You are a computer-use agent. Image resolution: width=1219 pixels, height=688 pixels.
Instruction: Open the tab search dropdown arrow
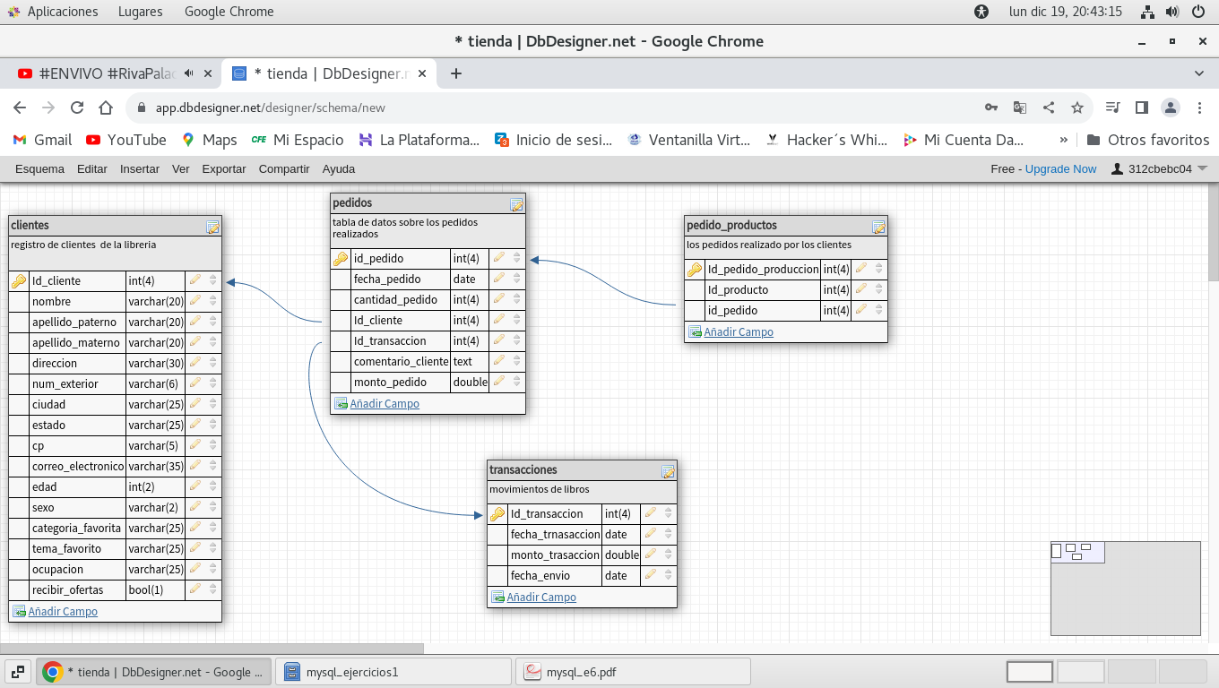click(1199, 73)
